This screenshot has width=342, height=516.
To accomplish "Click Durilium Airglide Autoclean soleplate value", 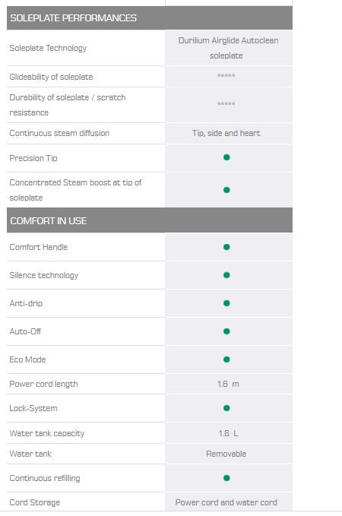I will pyautogui.click(x=228, y=48).
